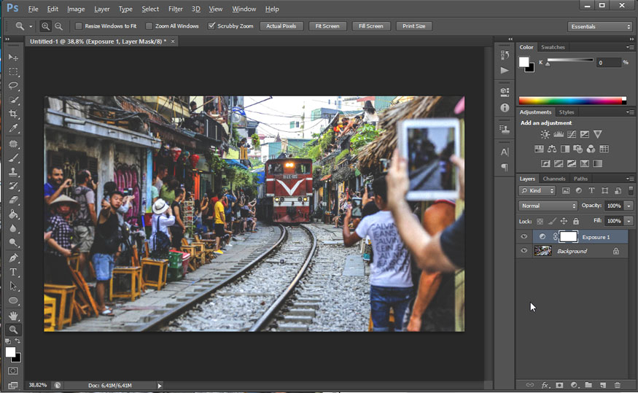Enable Resize Windows to Fit checkbox
Screen dimensions: 638x393
click(x=79, y=26)
